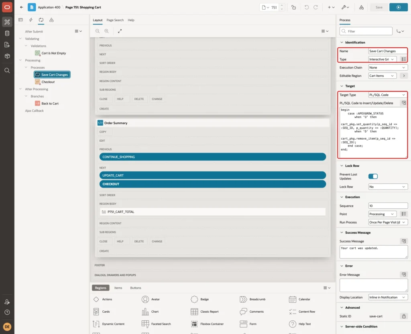This screenshot has width=411, height=334.
Task: Run the page with the play button
Action: pos(399,7)
